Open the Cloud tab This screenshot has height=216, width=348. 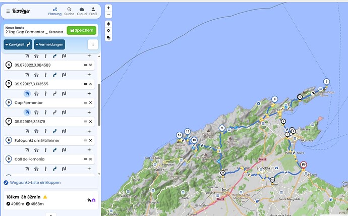(x=81, y=11)
